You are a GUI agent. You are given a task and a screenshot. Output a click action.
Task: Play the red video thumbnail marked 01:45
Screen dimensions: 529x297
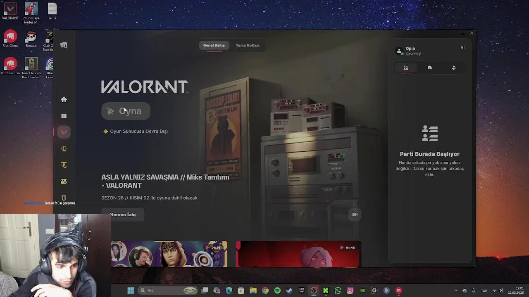(298, 254)
